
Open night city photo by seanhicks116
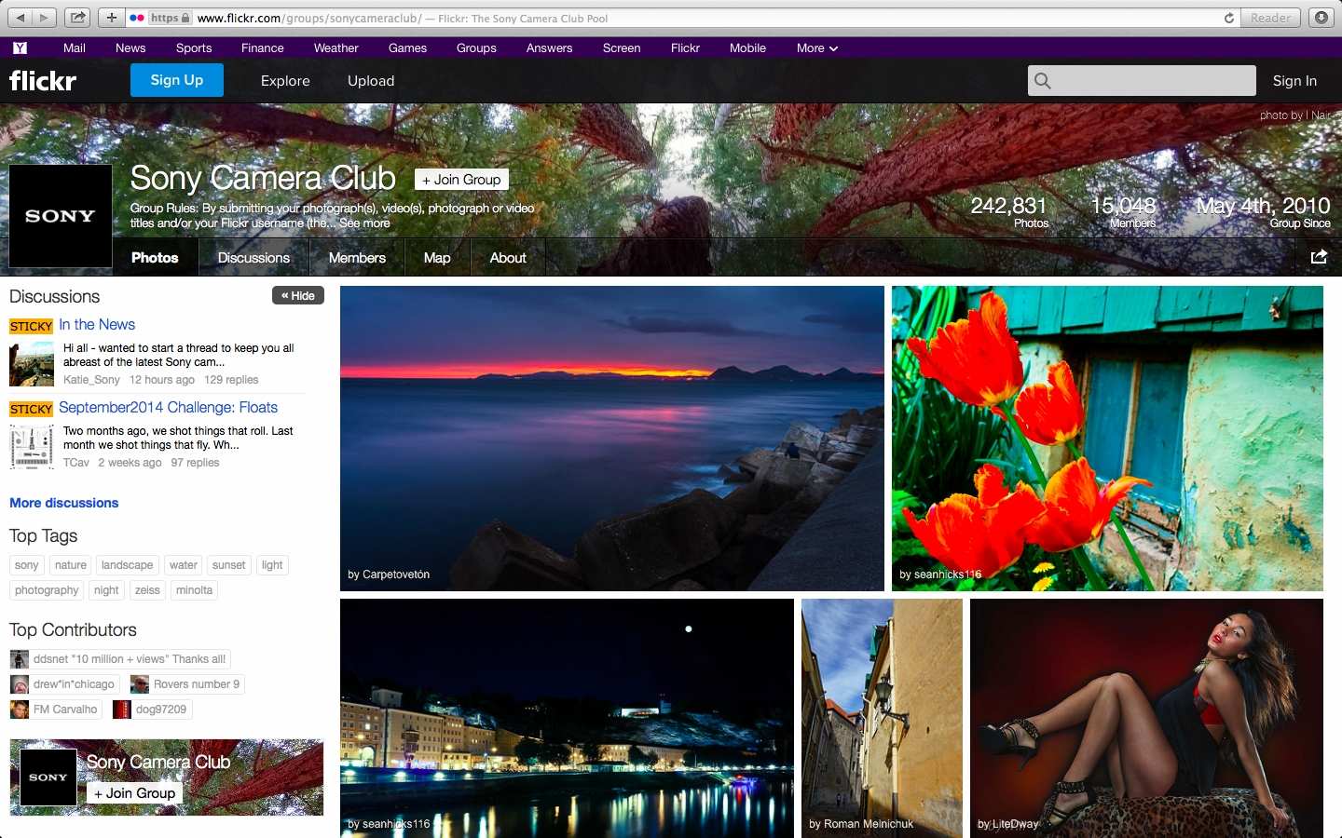(x=567, y=718)
